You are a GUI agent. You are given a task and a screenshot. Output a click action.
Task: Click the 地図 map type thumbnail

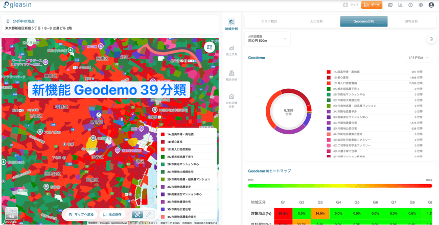pyautogui.click(x=11, y=213)
